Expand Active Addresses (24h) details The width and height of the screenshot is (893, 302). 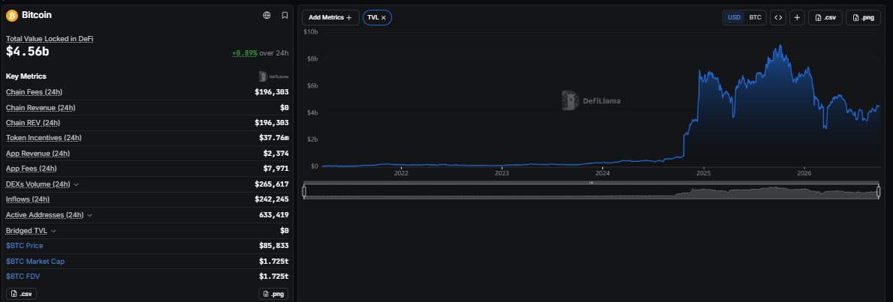(x=89, y=215)
